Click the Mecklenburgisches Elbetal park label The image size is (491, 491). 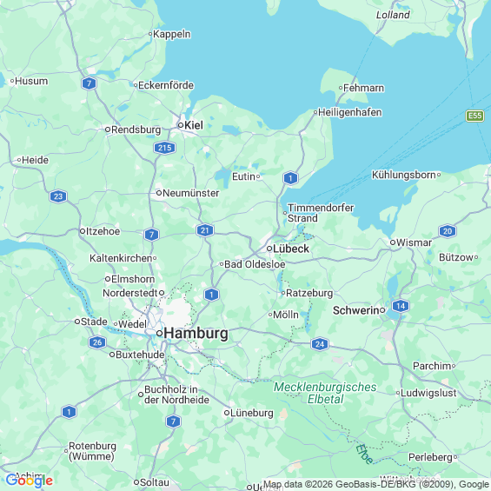click(325, 393)
